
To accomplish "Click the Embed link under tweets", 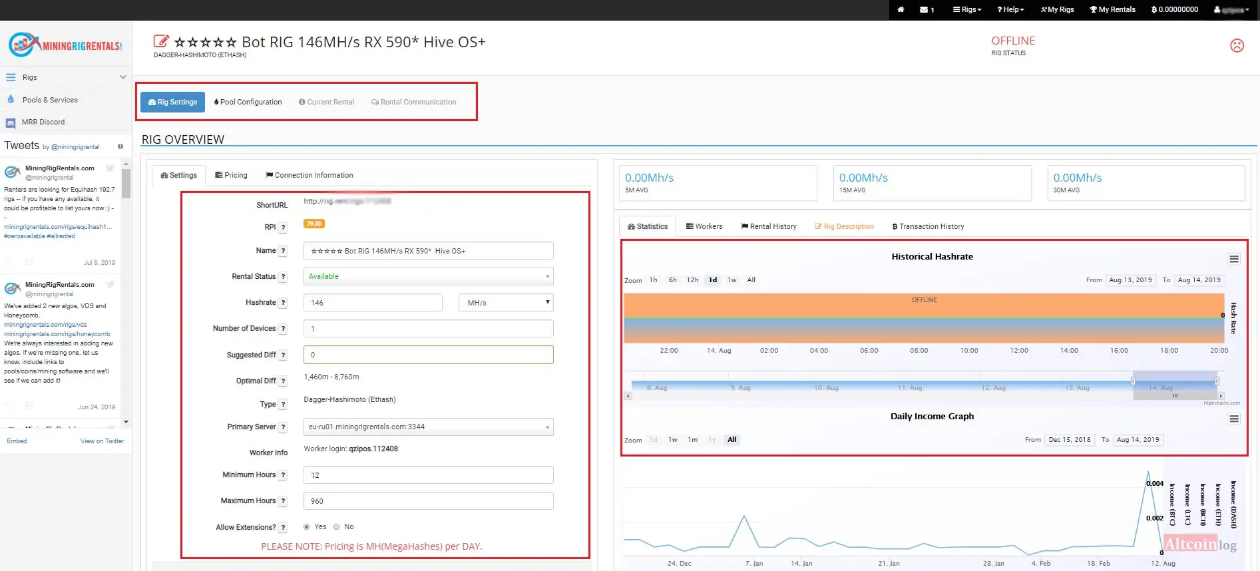I will click(x=17, y=441).
